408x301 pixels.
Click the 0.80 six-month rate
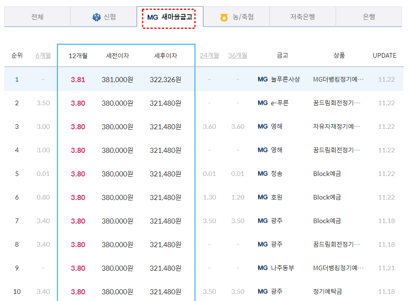pyautogui.click(x=43, y=197)
